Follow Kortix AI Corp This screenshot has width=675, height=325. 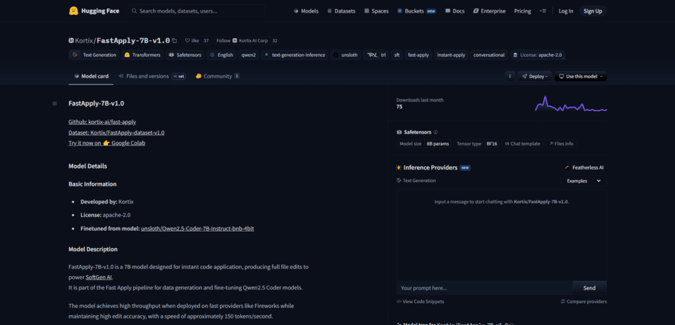click(x=241, y=40)
